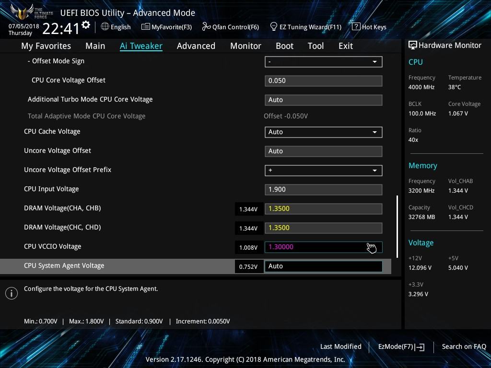
Task: Select the Ai Tweaker tab
Action: pos(141,46)
